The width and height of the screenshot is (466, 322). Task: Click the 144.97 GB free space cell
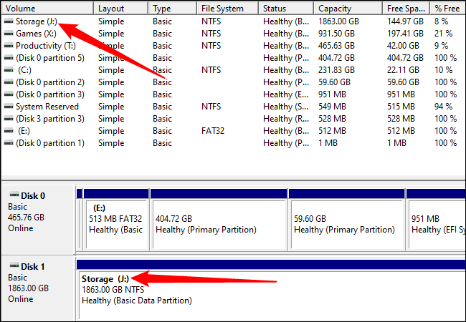tap(405, 21)
